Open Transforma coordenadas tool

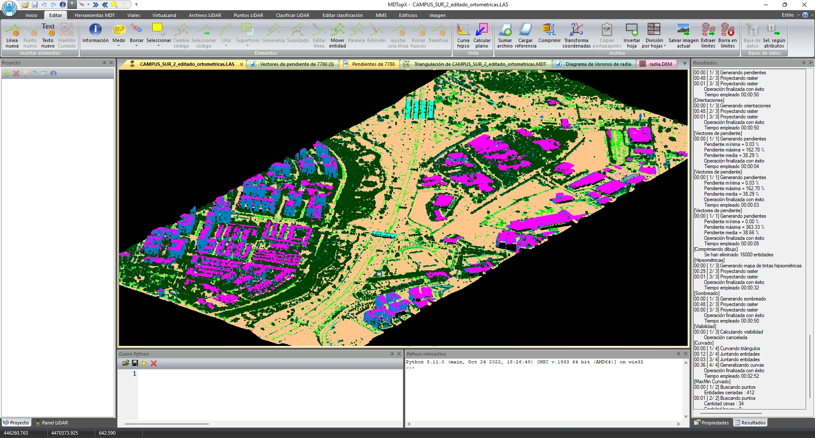point(576,36)
